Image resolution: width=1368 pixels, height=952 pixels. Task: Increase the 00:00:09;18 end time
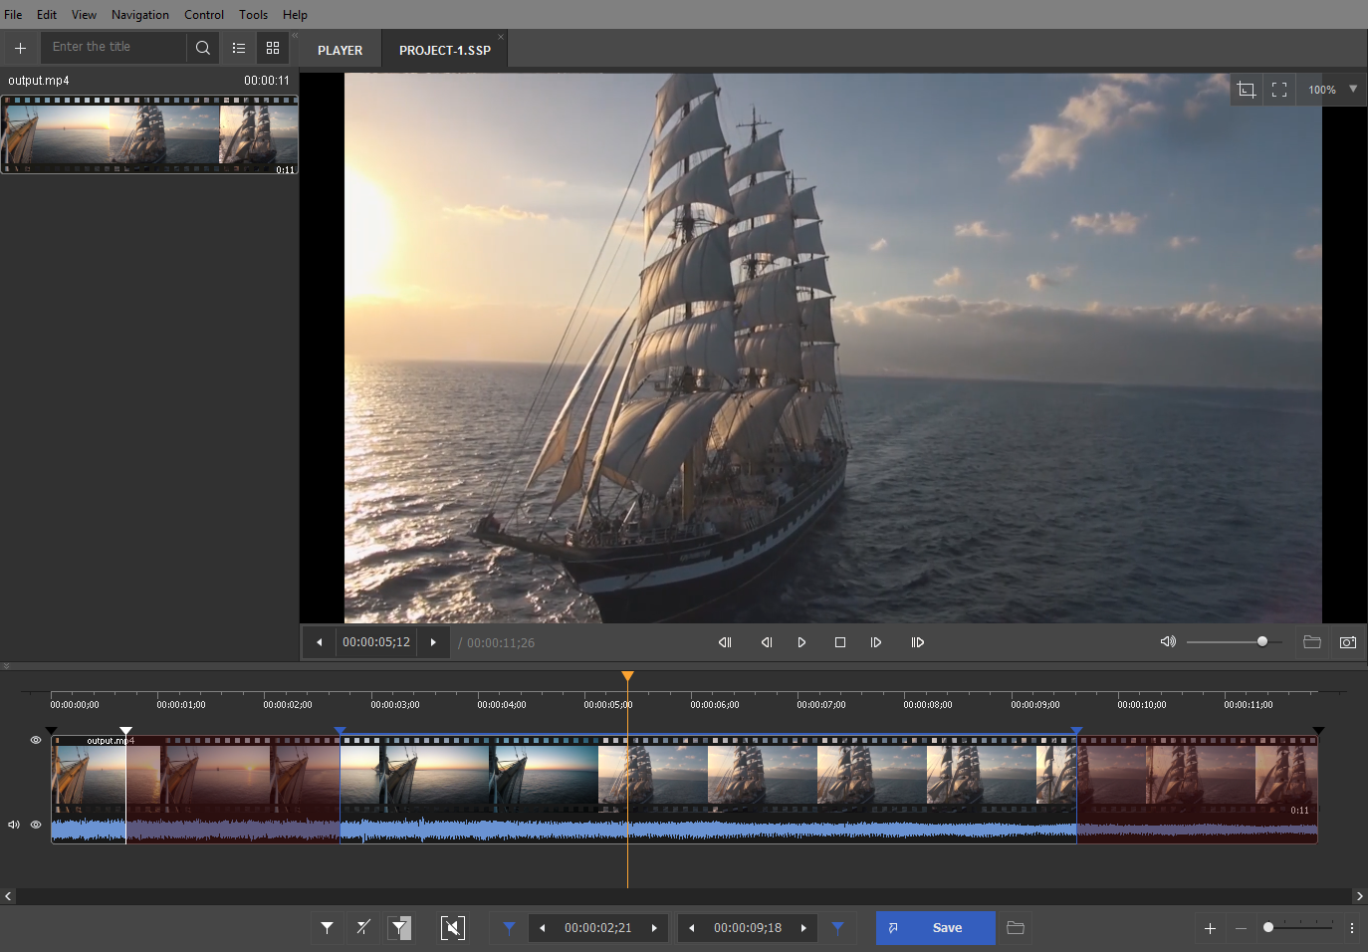[803, 928]
